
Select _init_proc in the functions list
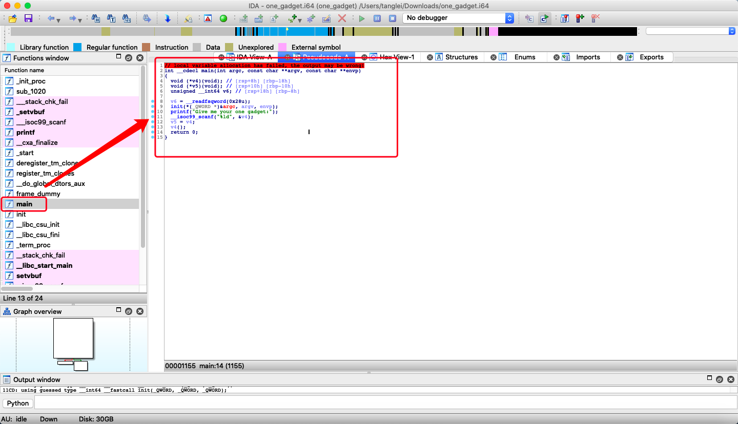coord(70,81)
